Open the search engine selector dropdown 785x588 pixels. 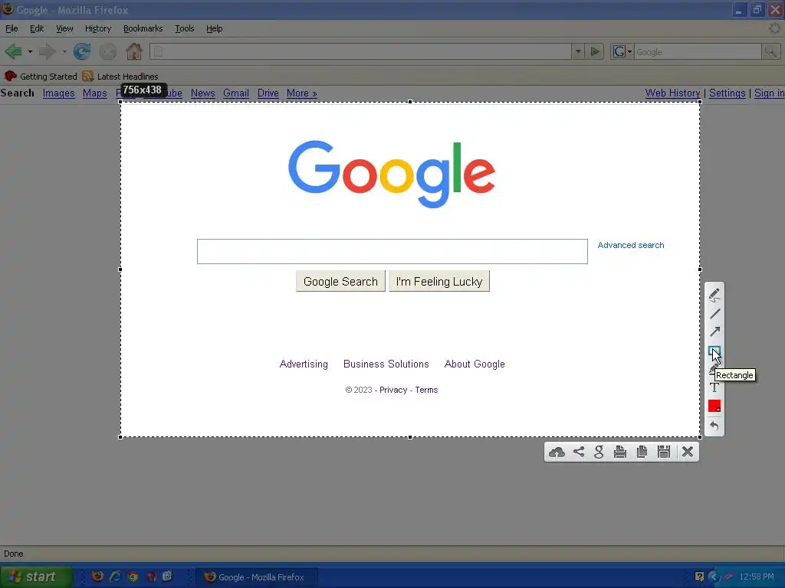[x=621, y=51]
